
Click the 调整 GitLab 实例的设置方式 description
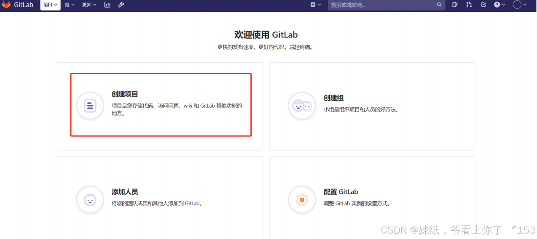tap(357, 203)
